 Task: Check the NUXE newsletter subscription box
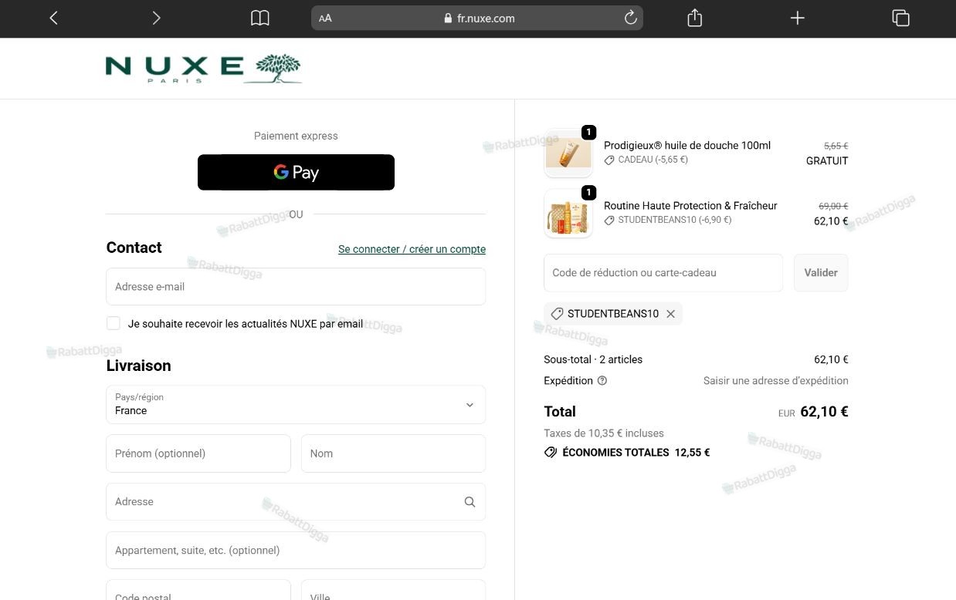(114, 323)
